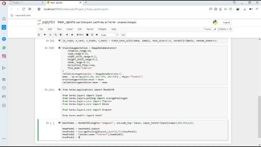The height and width of the screenshot is (147, 261).
Task: Open the sidebar home icon
Action: (x=4, y=19)
